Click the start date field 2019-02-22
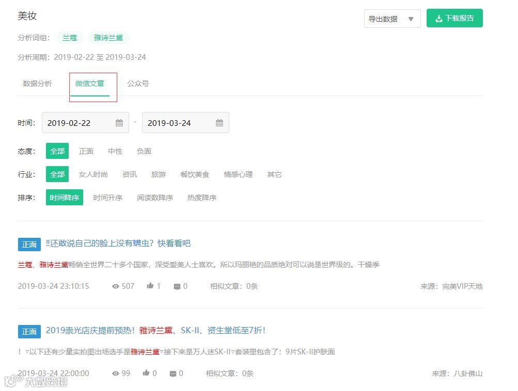The width and height of the screenshot is (518, 391). (85, 123)
